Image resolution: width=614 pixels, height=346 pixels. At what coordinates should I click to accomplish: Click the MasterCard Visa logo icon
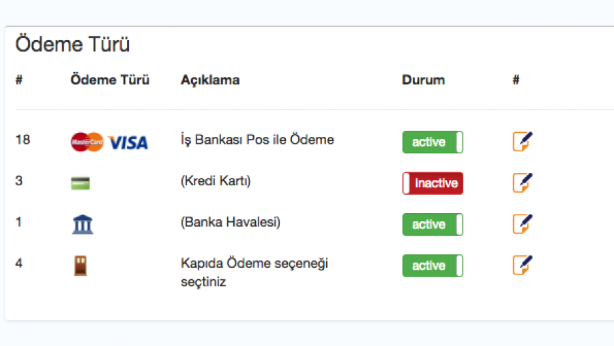pyautogui.click(x=109, y=142)
